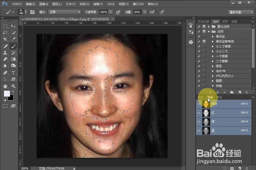This screenshot has height=170, width=256.
Task: Select the Lasso tool
Action: click(5, 32)
